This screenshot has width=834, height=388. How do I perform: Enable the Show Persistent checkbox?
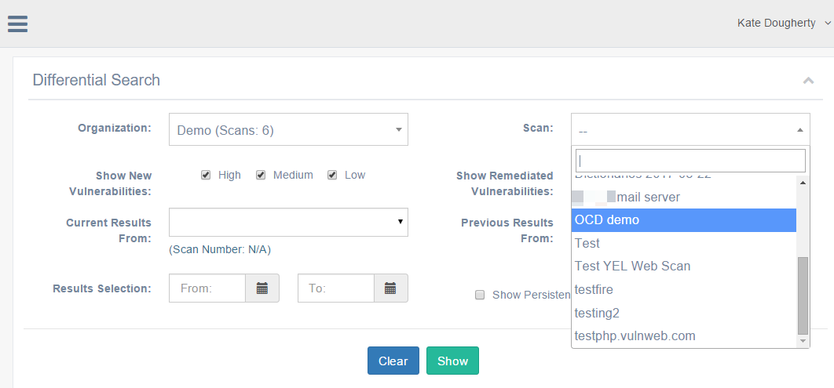[479, 295]
